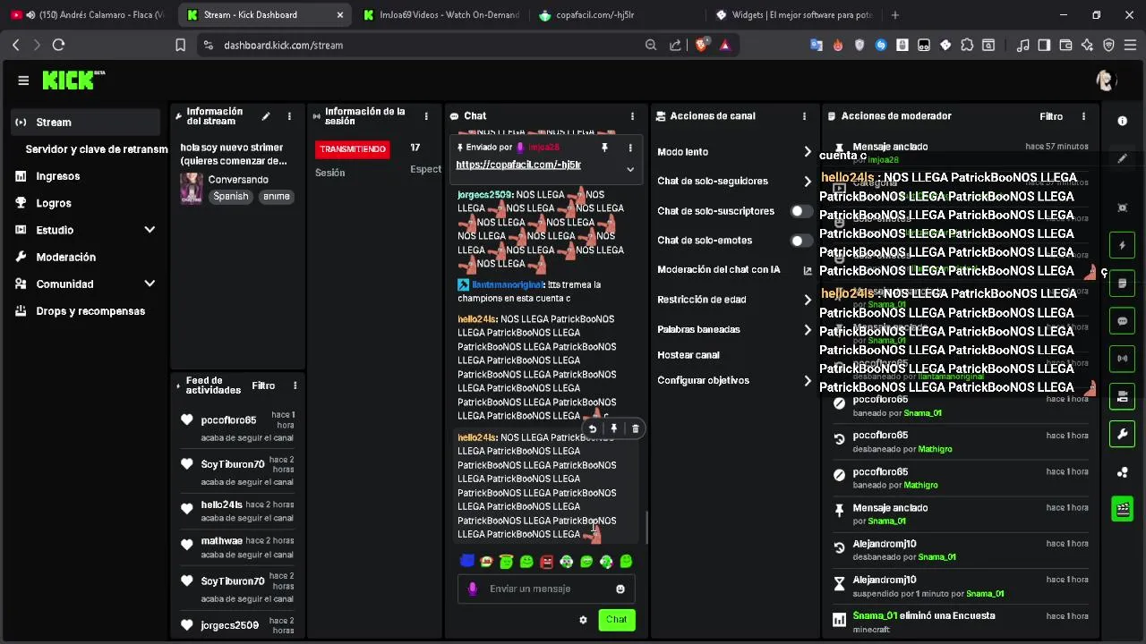Reply to hello24ls message with arrow icon

592,428
